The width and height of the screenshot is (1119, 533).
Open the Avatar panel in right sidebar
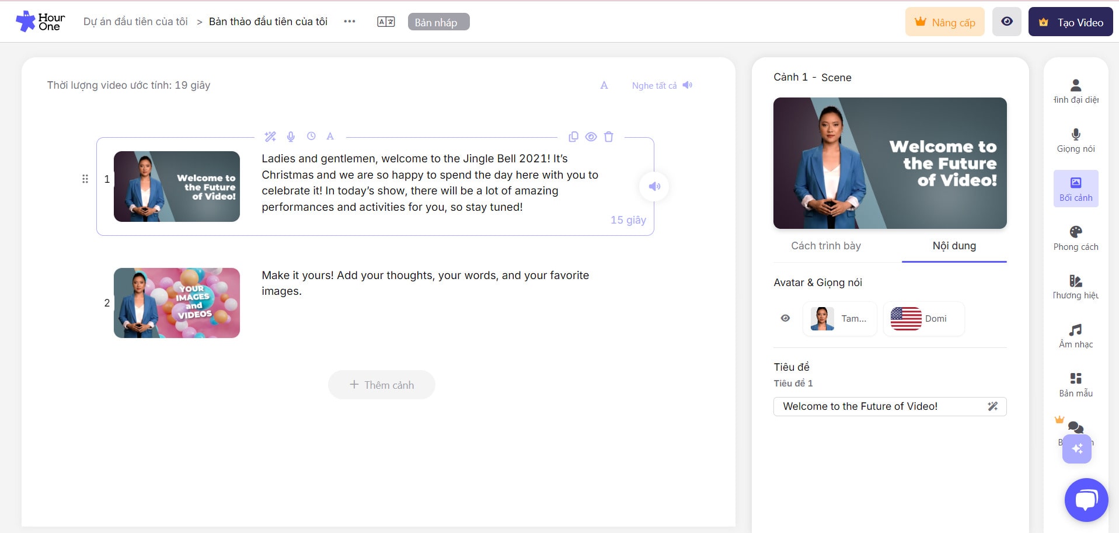coord(1076,91)
